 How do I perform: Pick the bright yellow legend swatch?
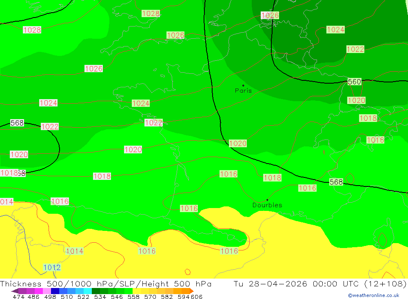[137, 291]
